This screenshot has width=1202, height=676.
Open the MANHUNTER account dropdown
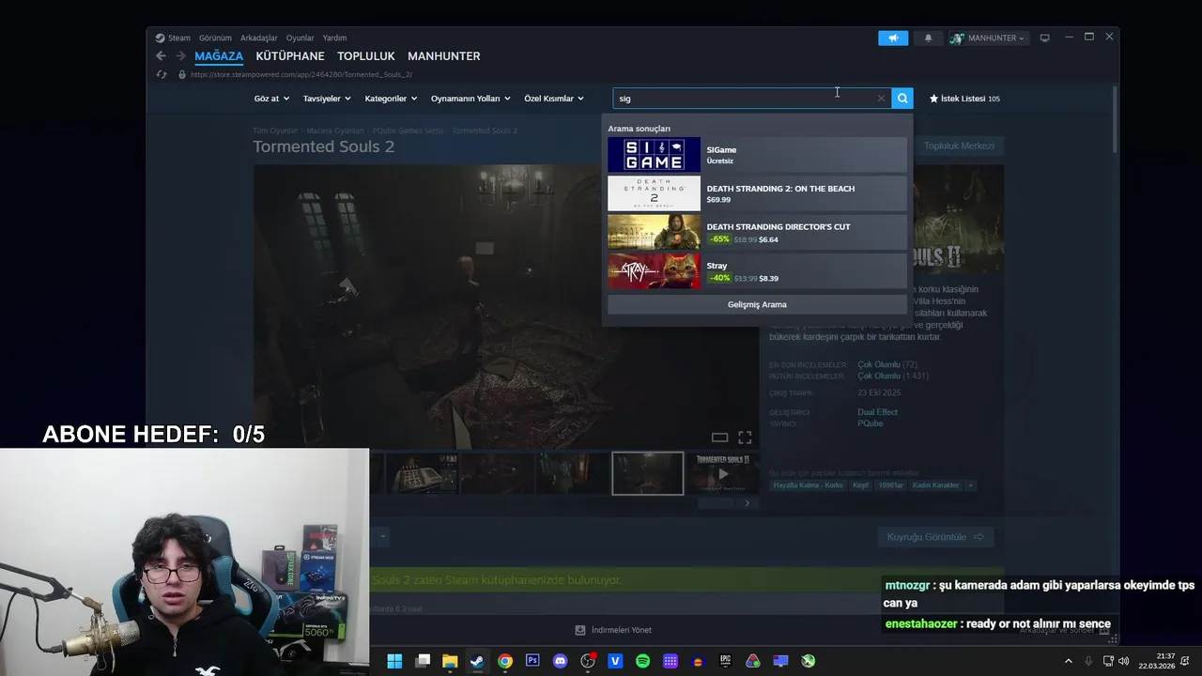point(989,38)
